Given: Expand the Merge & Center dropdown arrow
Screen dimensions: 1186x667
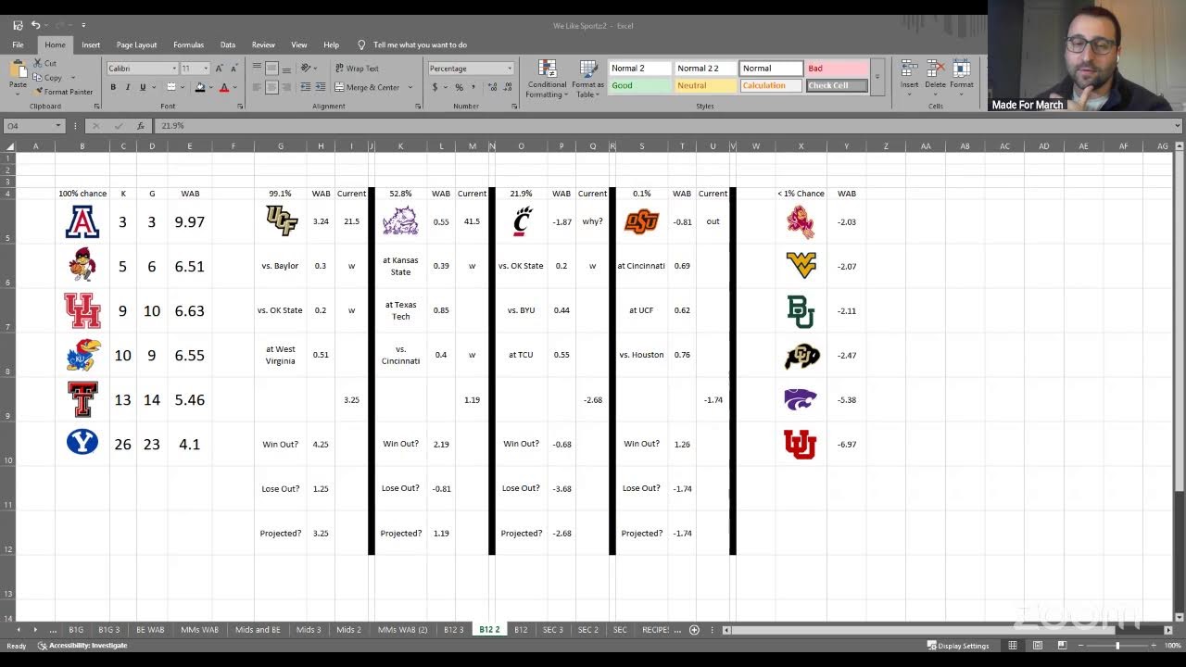Looking at the screenshot, I should click(410, 87).
